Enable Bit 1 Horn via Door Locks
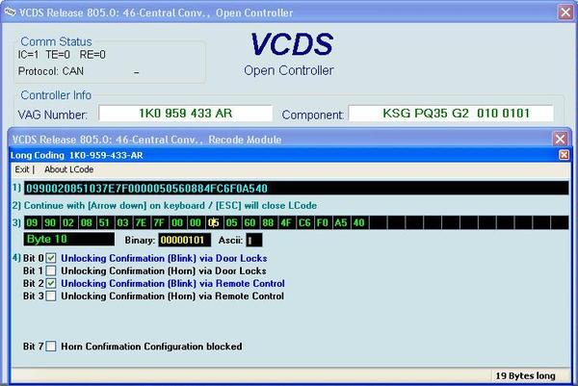This screenshot has height=386, width=578. pos(51,270)
